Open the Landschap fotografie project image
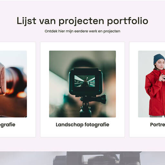Image resolution: width=165 pixels, height=165 pixels. 82,84
